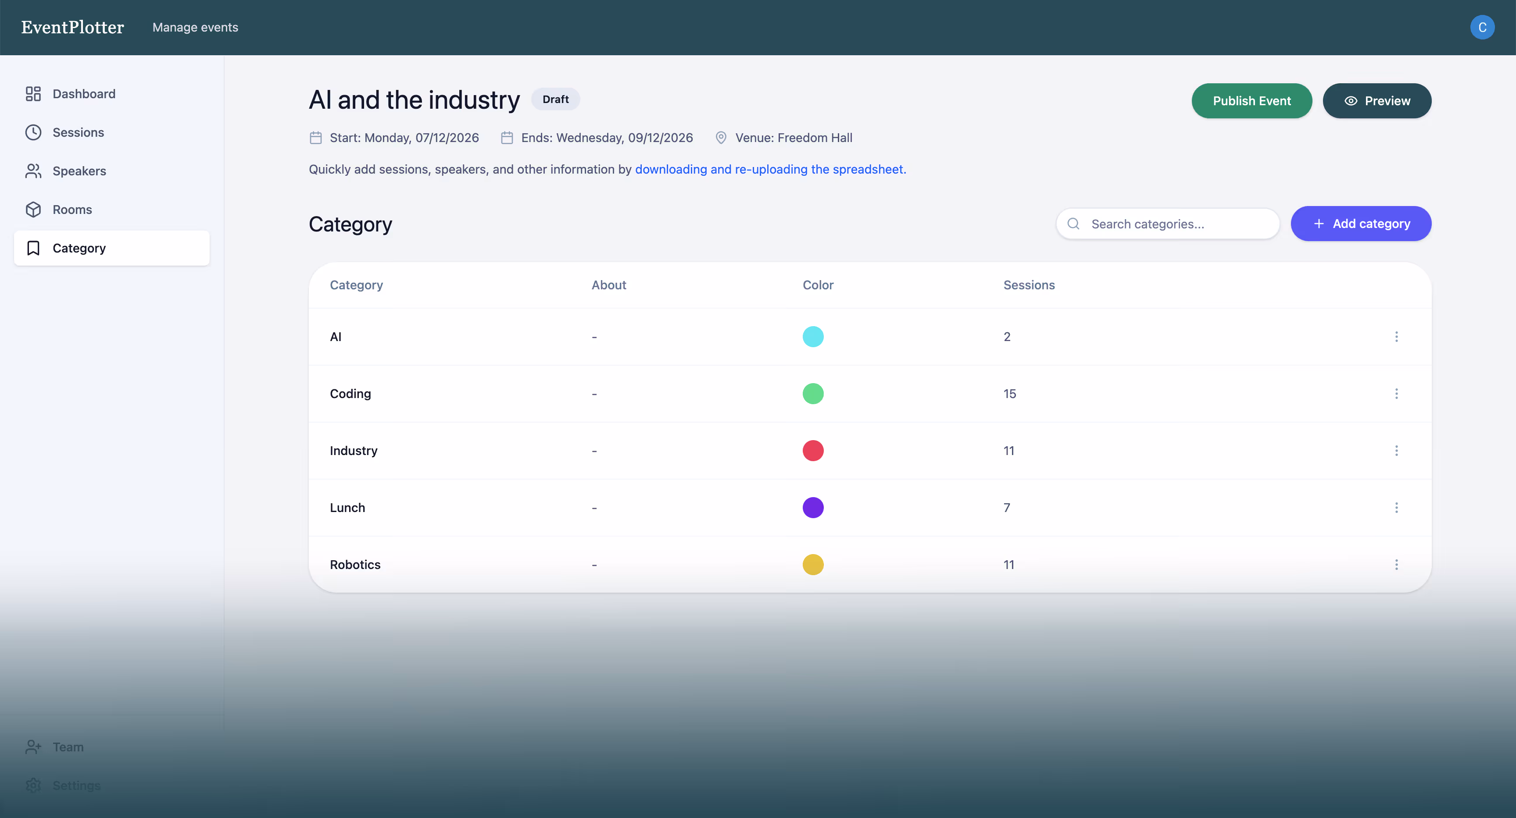The image size is (1516, 818).
Task: Open the options menu for AI row
Action: (1396, 337)
